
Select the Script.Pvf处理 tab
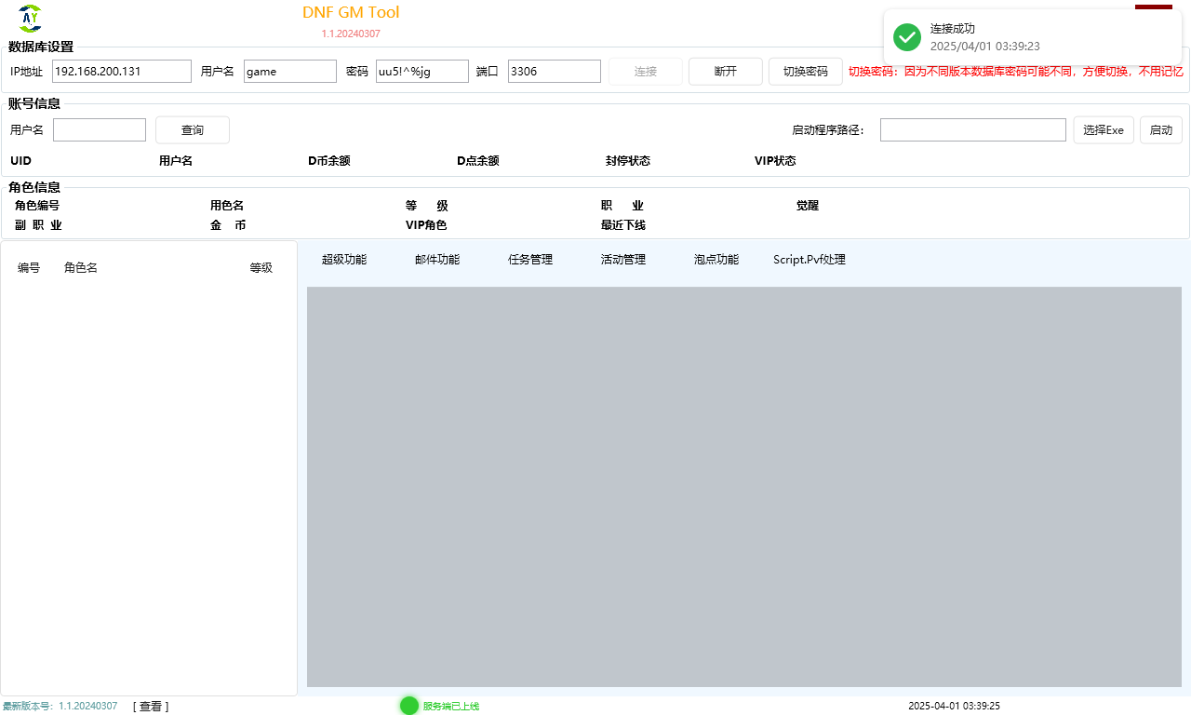[810, 260]
